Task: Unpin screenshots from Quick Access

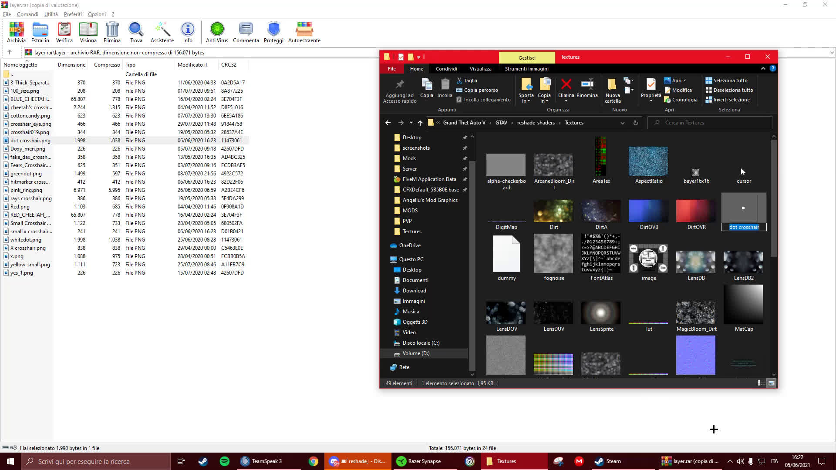Action: [465, 148]
